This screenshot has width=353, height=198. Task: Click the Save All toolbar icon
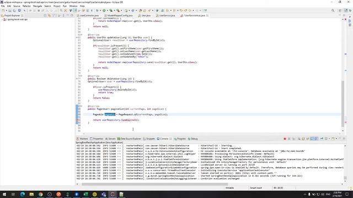point(14,10)
